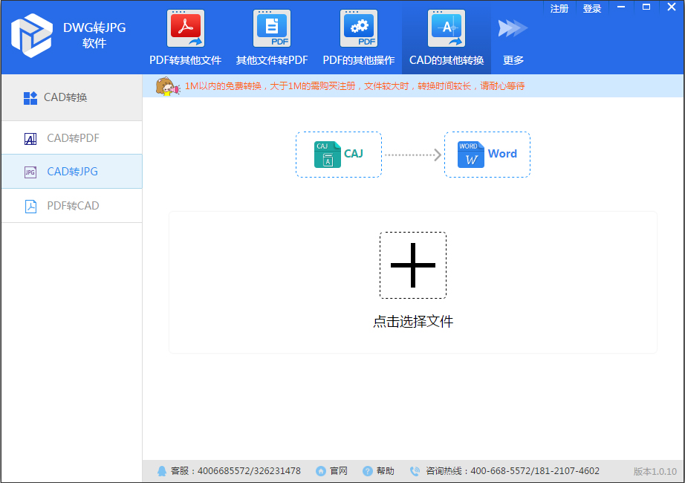Click the CAD的其他转换 icon
This screenshot has height=483, width=685.
pyautogui.click(x=445, y=28)
